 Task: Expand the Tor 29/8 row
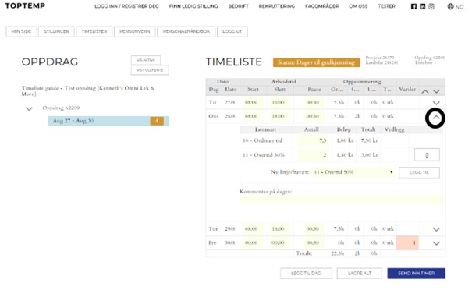(x=436, y=229)
